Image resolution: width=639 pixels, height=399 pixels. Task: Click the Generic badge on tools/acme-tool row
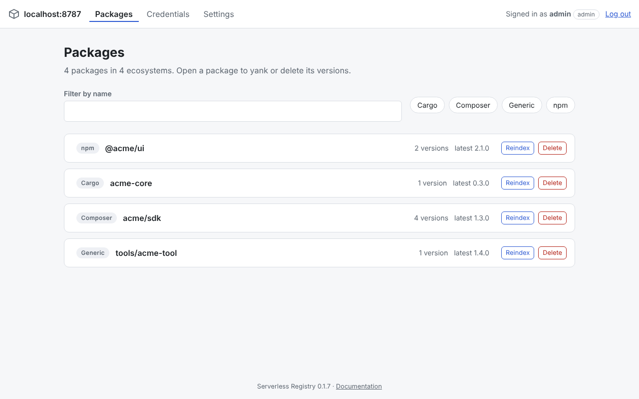click(93, 253)
